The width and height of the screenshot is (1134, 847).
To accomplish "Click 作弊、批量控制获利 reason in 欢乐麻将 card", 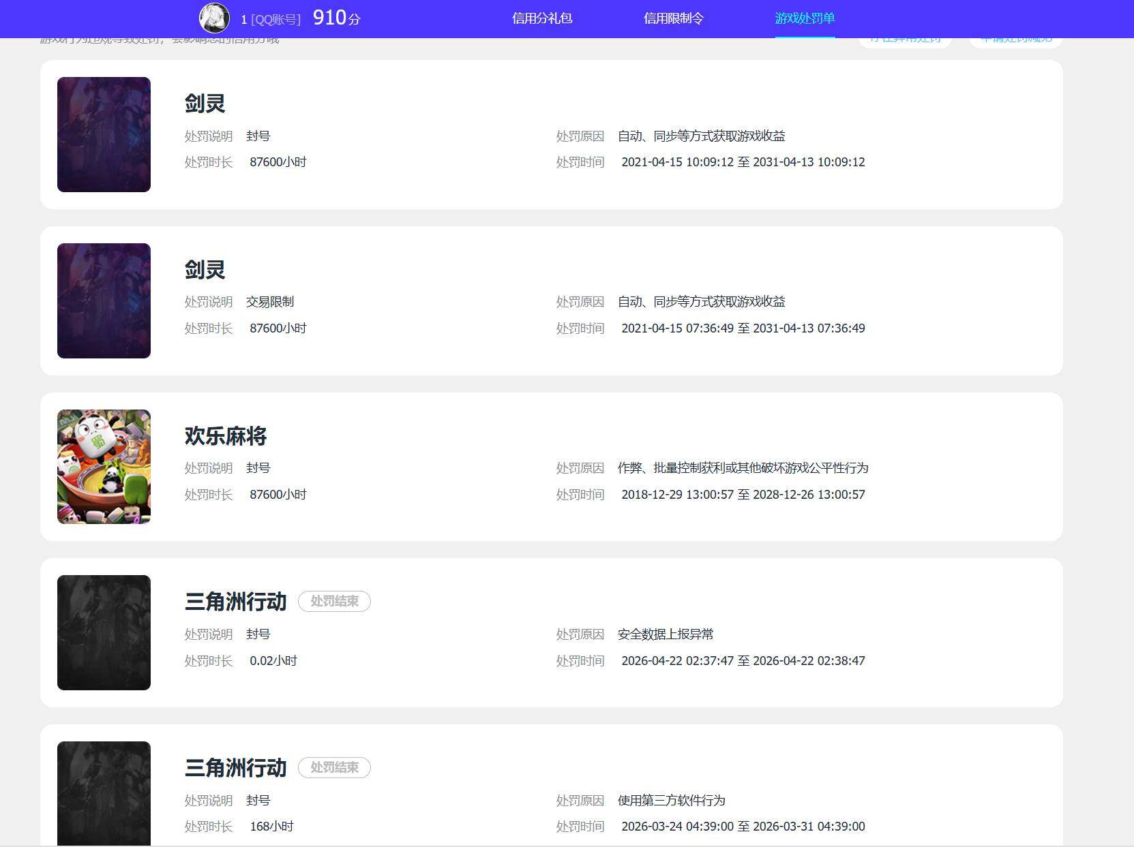I will tap(743, 468).
